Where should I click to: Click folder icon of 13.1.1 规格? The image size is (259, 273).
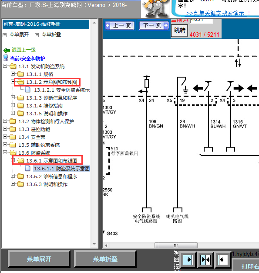coord(20,74)
